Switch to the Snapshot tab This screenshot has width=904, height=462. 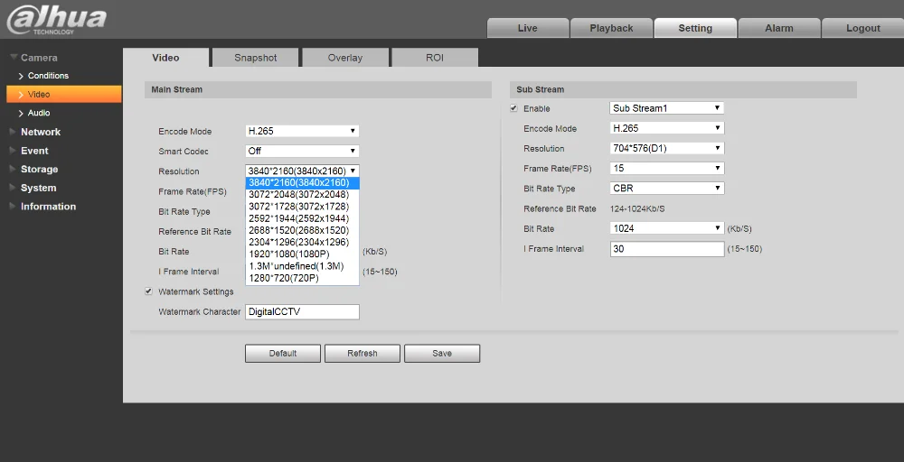[x=256, y=58]
